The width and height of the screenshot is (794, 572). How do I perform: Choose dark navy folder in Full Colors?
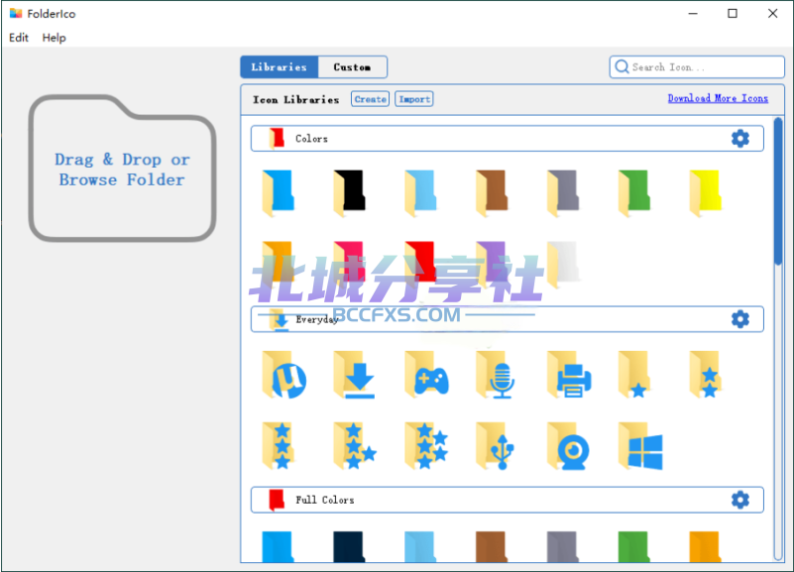(349, 546)
